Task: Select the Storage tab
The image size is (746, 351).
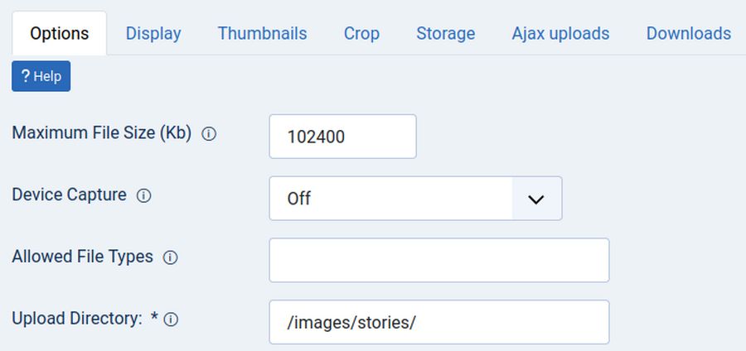Action: click(445, 34)
